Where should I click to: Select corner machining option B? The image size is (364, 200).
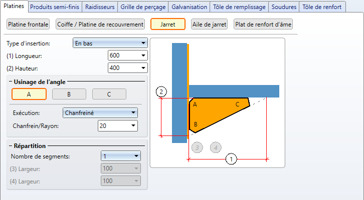[x=69, y=94]
